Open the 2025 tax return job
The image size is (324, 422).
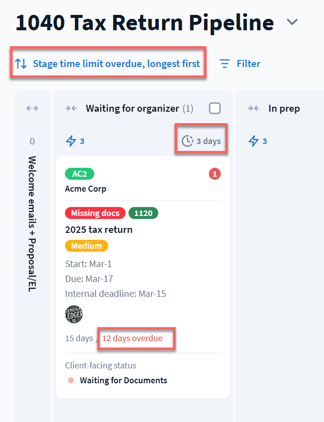99,230
